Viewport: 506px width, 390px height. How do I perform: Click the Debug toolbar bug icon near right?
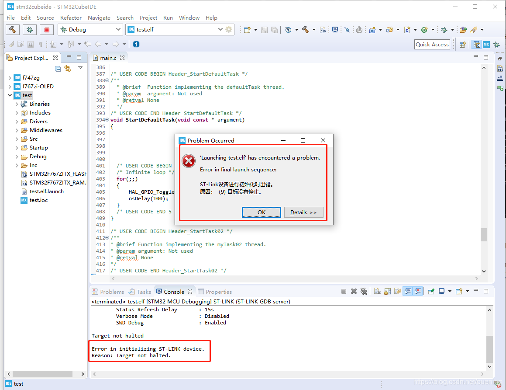[x=444, y=30]
